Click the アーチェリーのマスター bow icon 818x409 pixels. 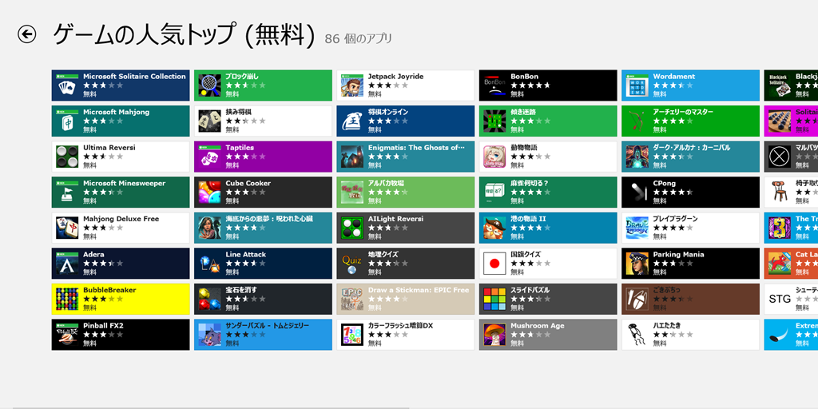pos(637,121)
